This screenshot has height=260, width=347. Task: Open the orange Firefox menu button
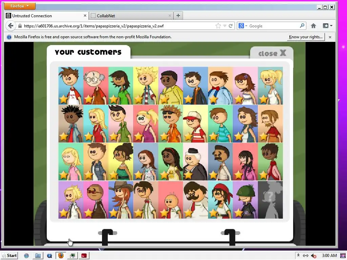point(20,6)
